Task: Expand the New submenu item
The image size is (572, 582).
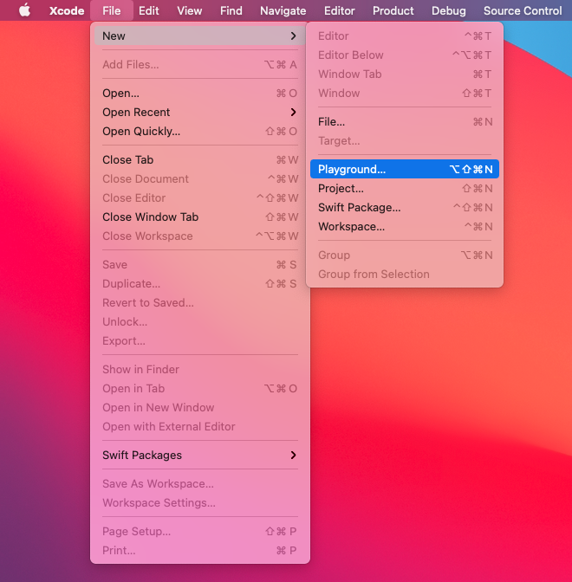Action: point(200,36)
